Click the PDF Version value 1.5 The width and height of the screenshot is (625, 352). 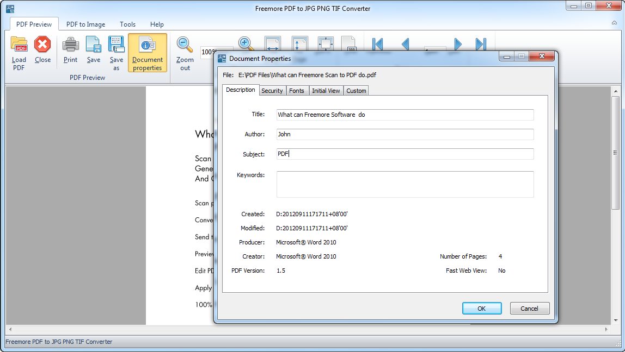pos(281,271)
